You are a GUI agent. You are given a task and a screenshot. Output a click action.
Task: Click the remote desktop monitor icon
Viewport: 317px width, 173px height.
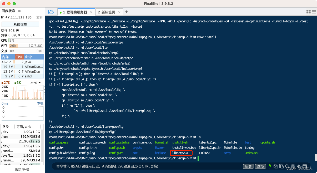304,166
